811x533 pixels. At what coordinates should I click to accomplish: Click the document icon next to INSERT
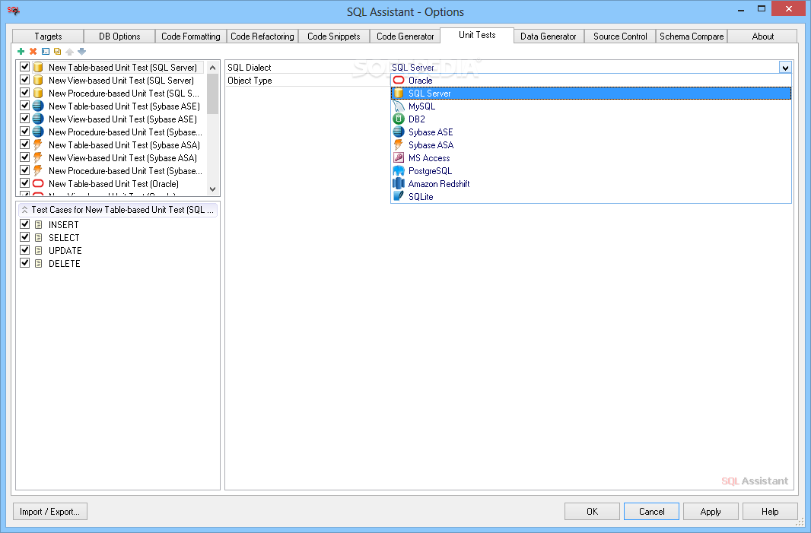[38, 224]
